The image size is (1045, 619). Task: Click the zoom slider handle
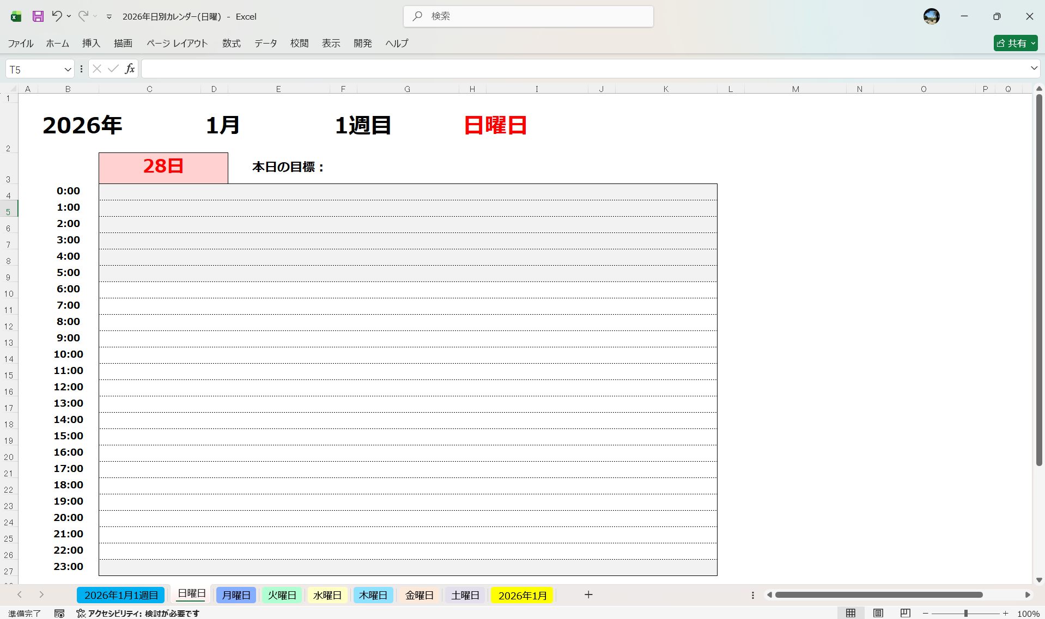[x=965, y=614]
